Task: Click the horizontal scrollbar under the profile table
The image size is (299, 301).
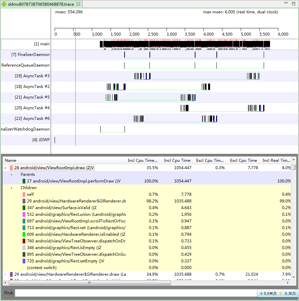Action: [x=90, y=283]
